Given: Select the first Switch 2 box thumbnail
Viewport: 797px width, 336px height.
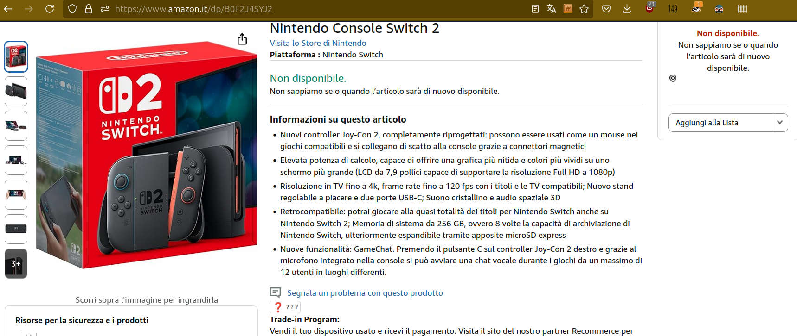Looking at the screenshot, I should (x=16, y=56).
